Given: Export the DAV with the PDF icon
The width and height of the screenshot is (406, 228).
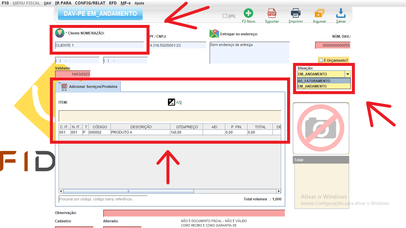Looking at the screenshot, I should point(272,13).
